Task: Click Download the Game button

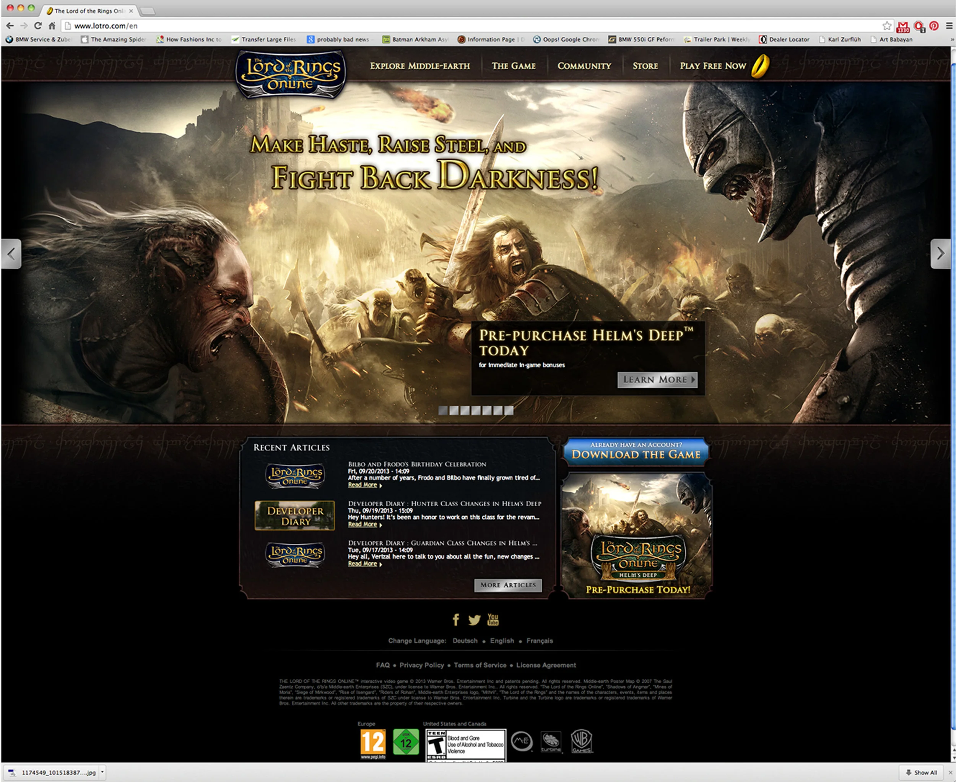Action: click(x=636, y=451)
